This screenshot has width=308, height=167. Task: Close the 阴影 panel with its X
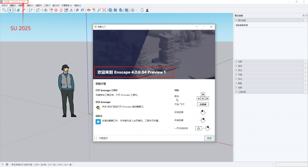pyautogui.click(x=306, y=83)
